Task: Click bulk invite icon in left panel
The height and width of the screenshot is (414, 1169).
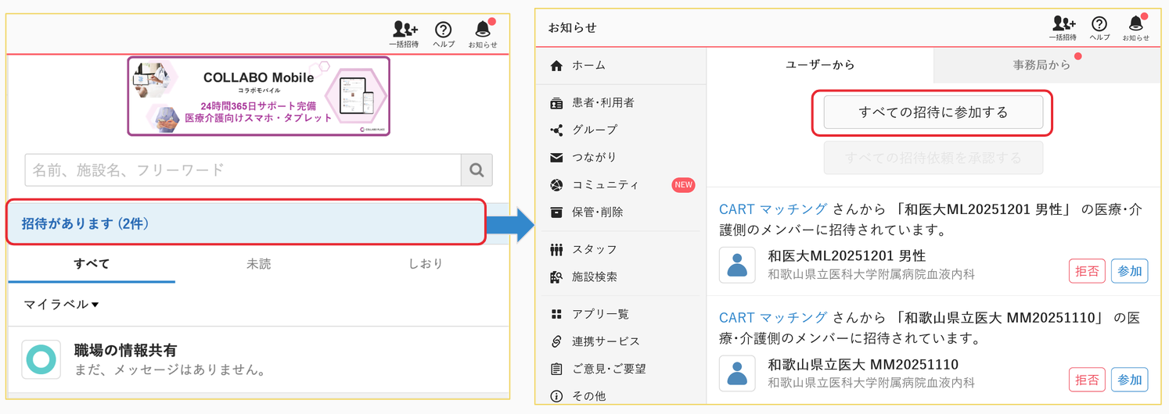Action: pyautogui.click(x=404, y=34)
